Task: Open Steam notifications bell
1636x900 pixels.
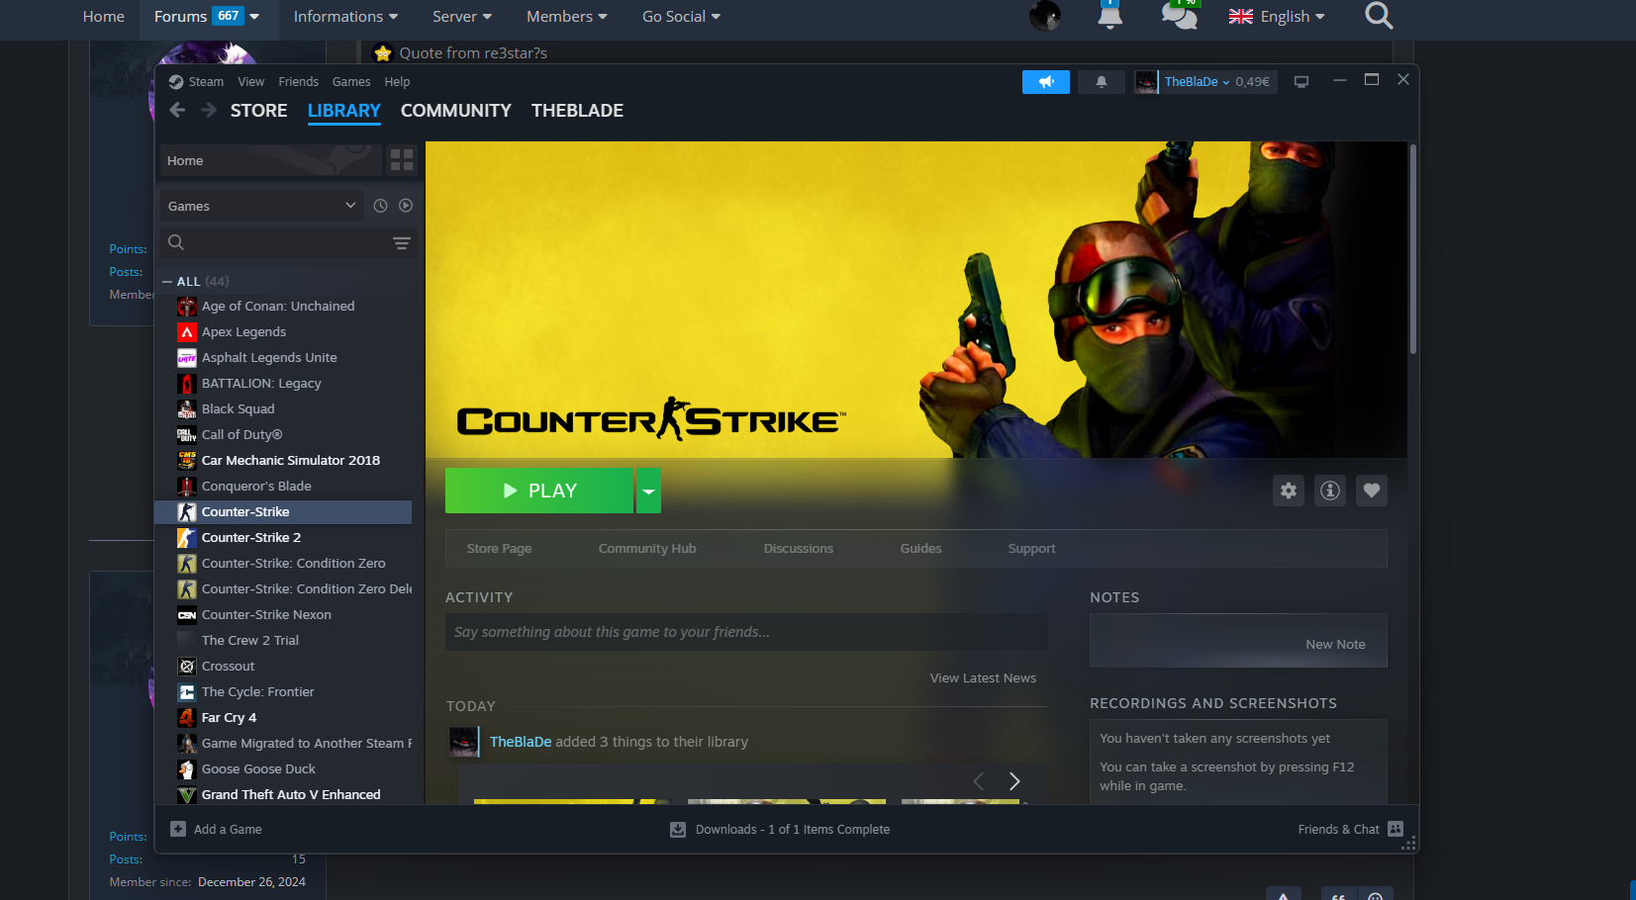Action: pyautogui.click(x=1101, y=82)
